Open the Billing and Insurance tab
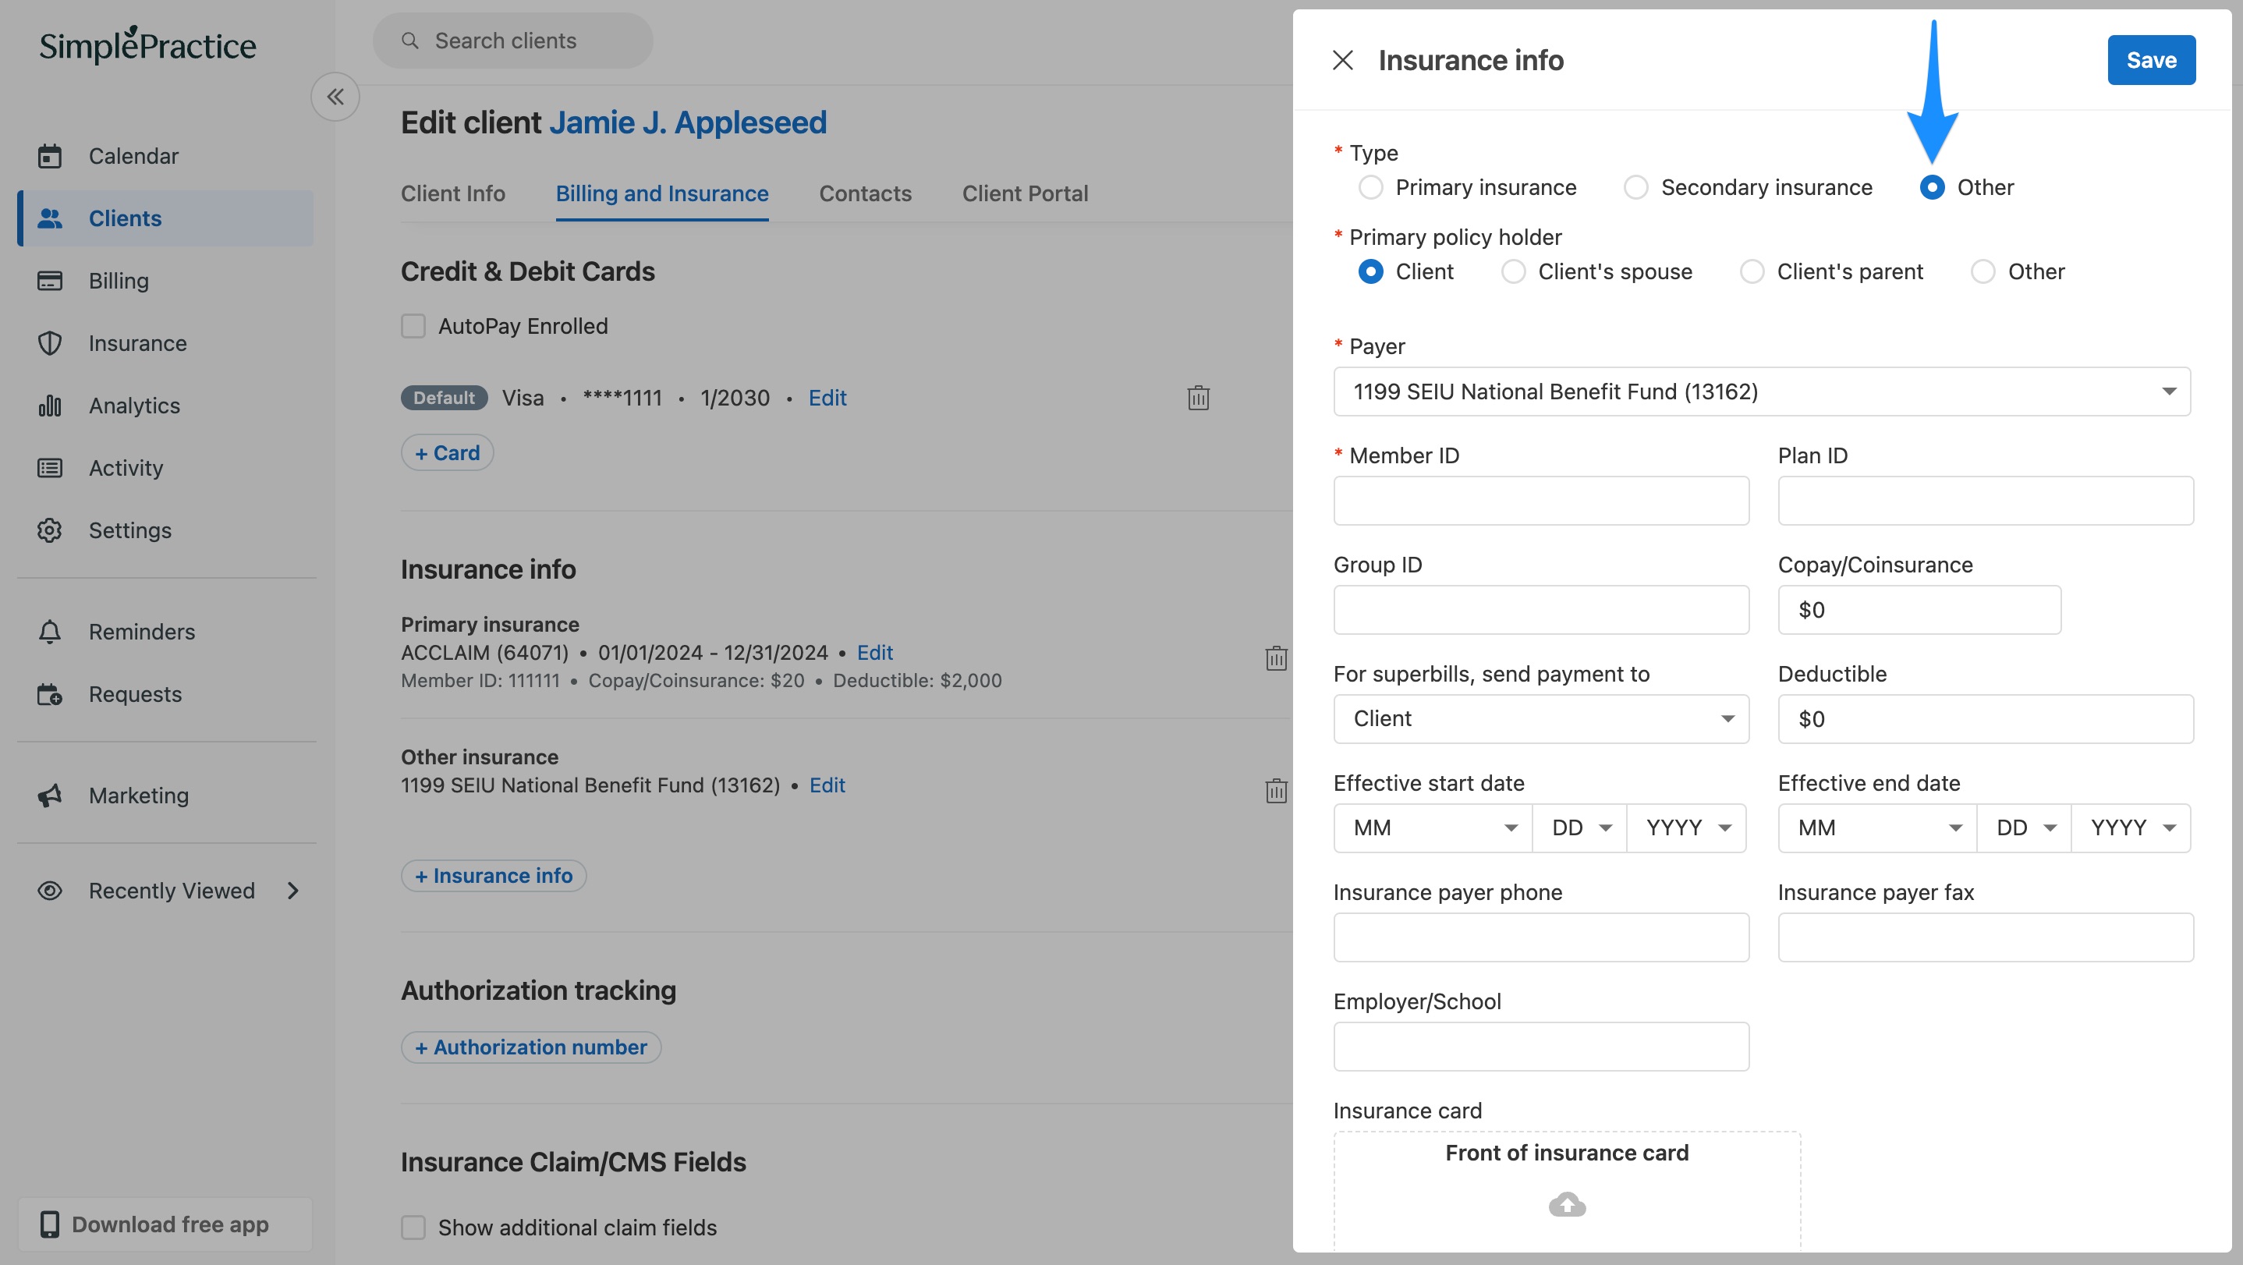Screen dimensions: 2243x1265 662,193
